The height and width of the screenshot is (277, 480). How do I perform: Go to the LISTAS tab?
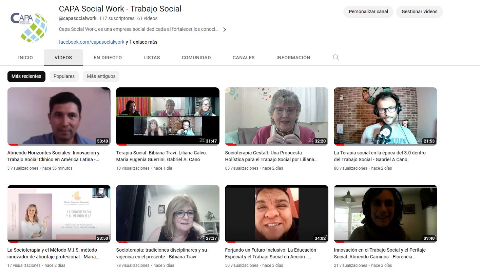pos(152,58)
